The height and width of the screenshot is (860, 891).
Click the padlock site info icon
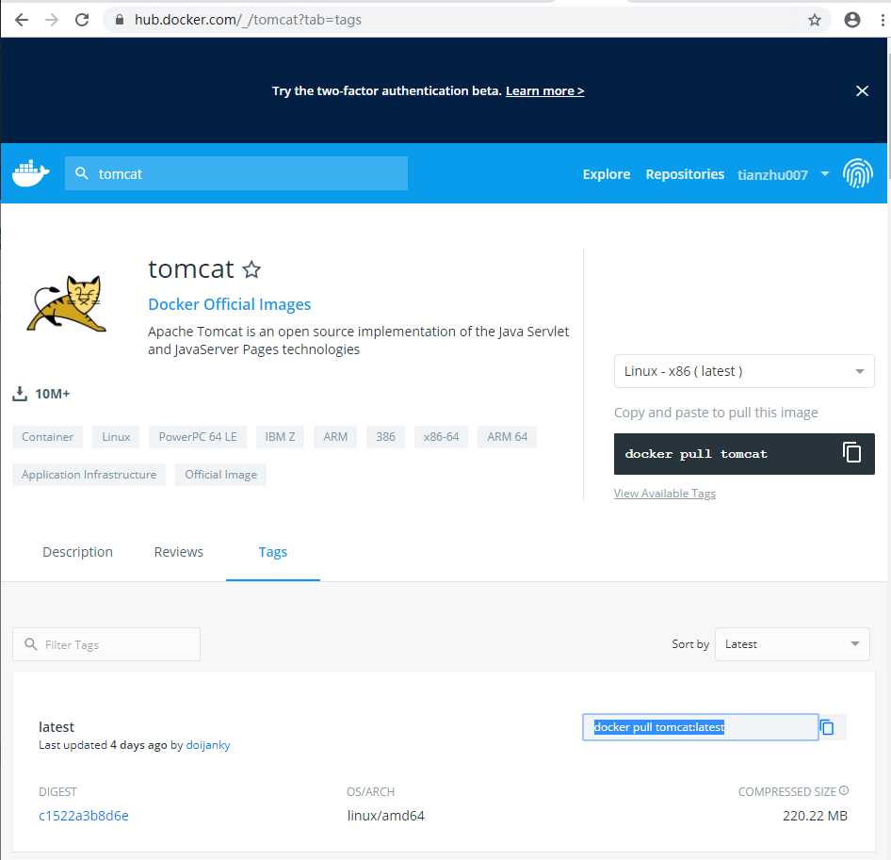pos(120,20)
